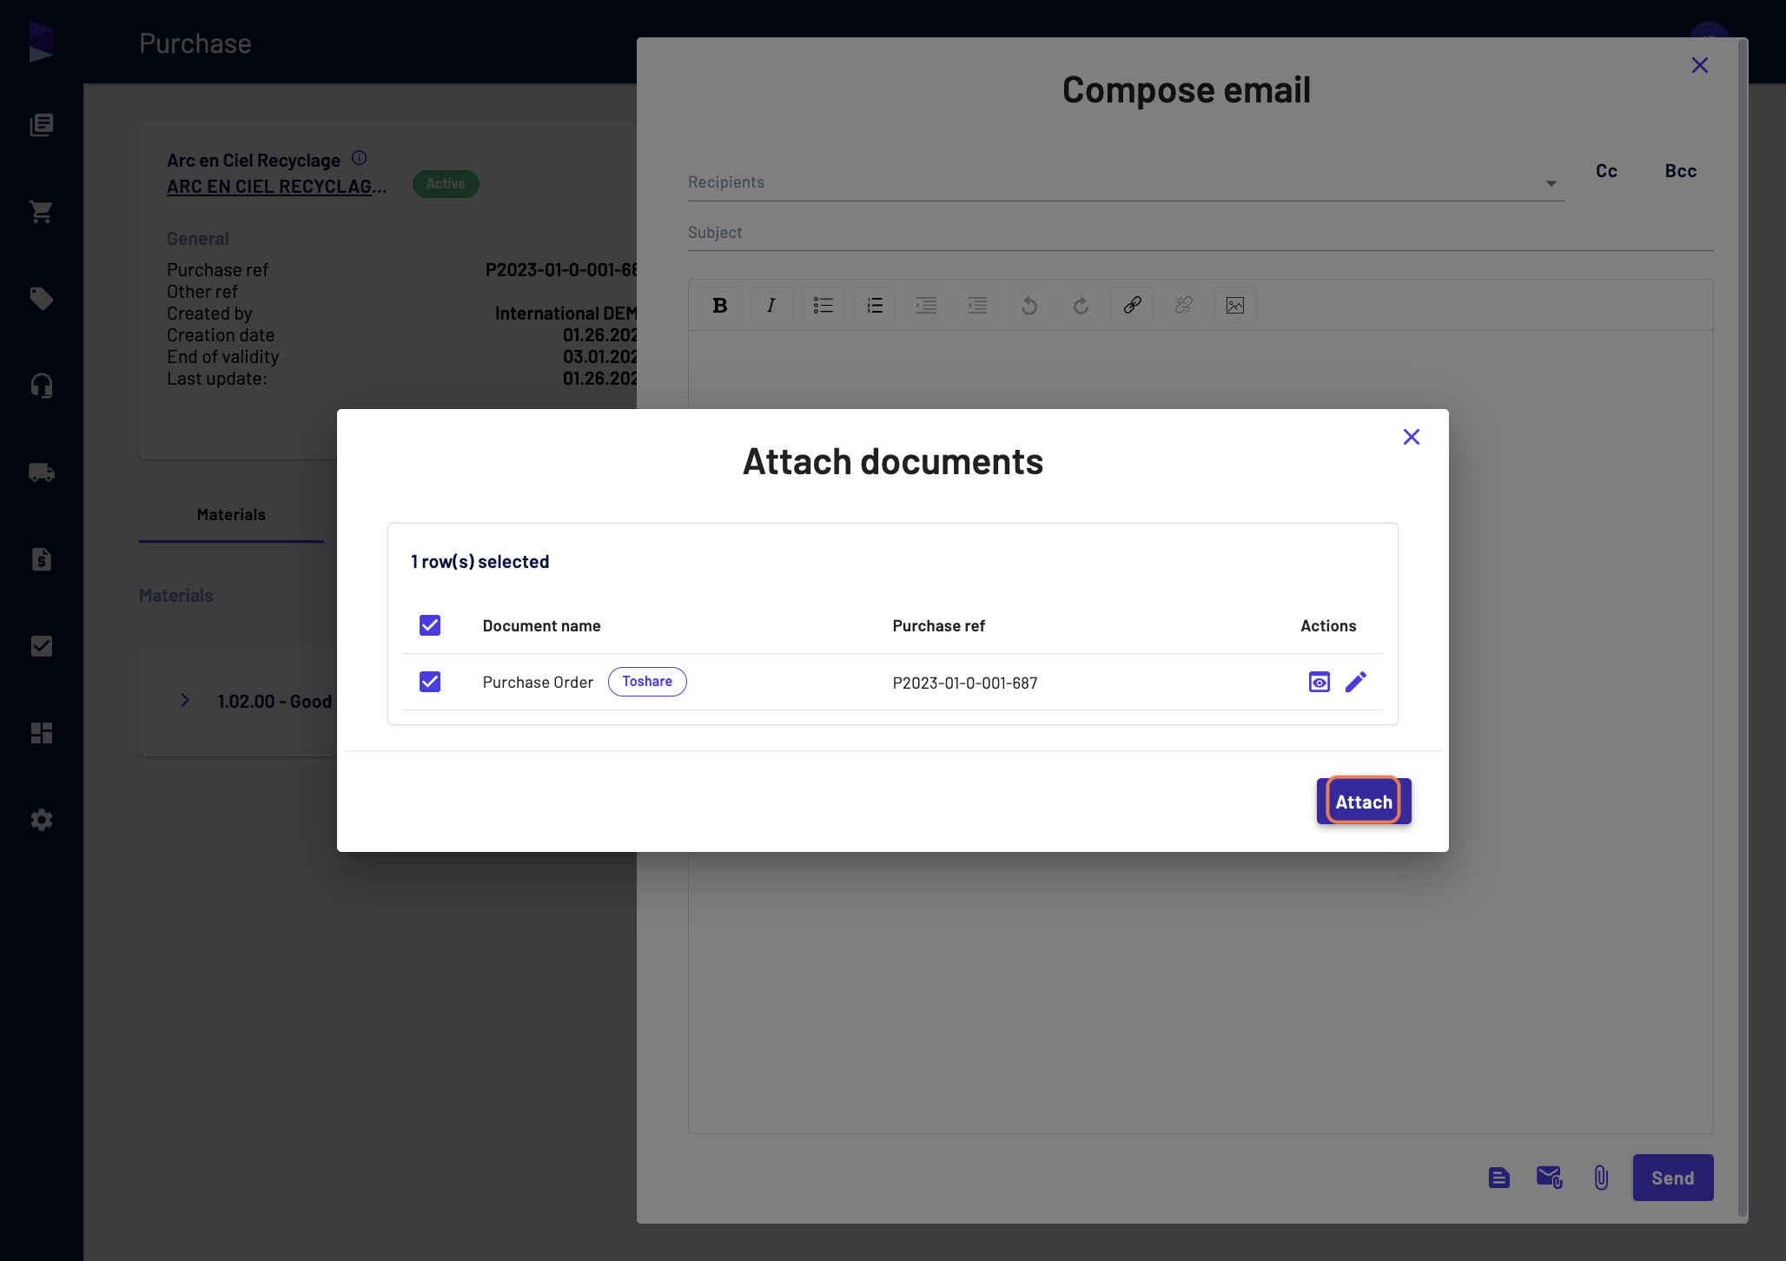Image resolution: width=1786 pixels, height=1261 pixels.
Task: Open the invoice sidebar section
Action: point(41,559)
